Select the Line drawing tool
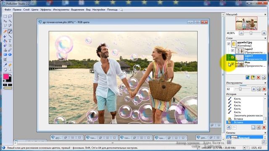The height and width of the screenshot is (151, 269). (10, 36)
